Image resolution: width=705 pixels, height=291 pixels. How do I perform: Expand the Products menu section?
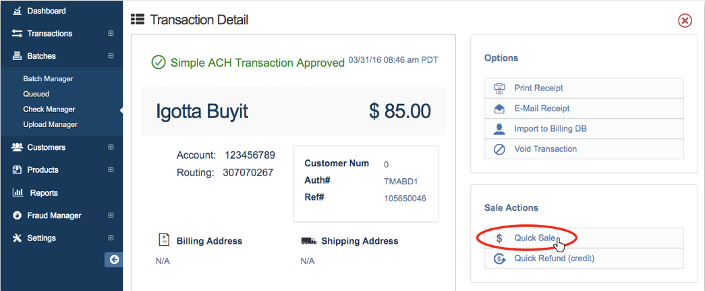111,170
